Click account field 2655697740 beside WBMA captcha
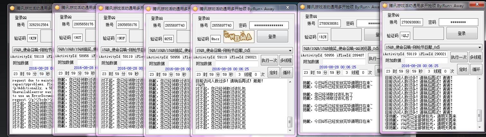The image size is (486, 137). click(x=222, y=25)
